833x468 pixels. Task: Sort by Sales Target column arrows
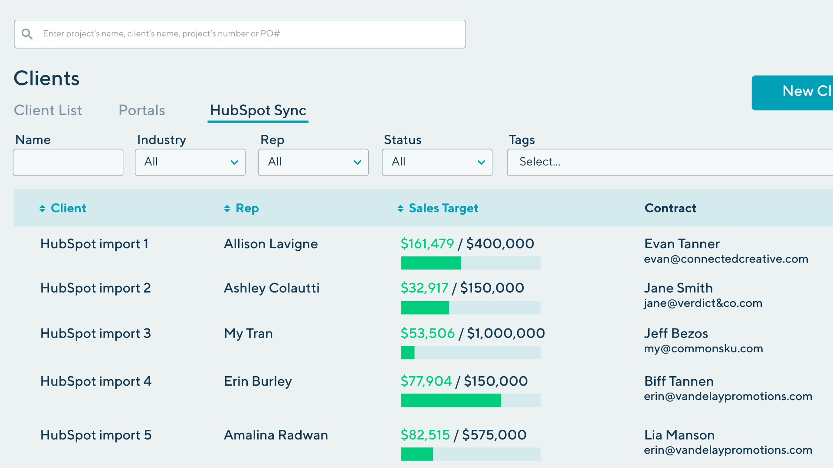point(400,209)
